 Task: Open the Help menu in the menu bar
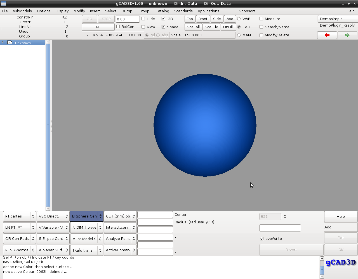(350, 11)
